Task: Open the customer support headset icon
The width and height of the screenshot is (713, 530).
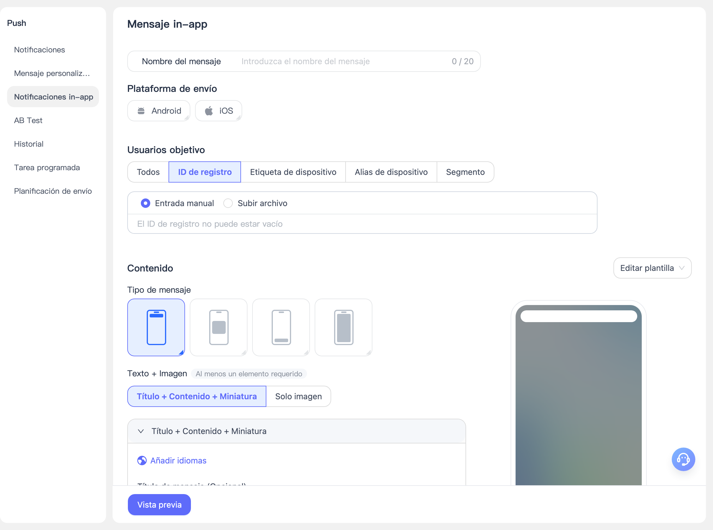Action: point(683,459)
